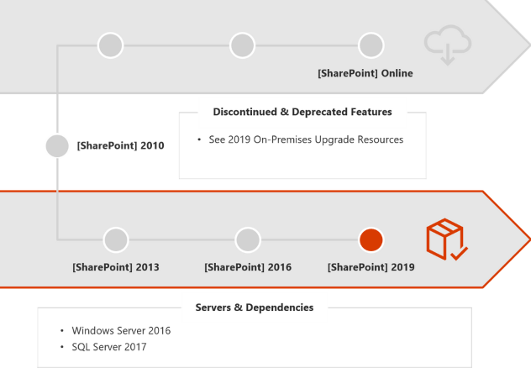Click the [SharePoint] 2016 label
This screenshot has width=531, height=368.
(x=248, y=267)
